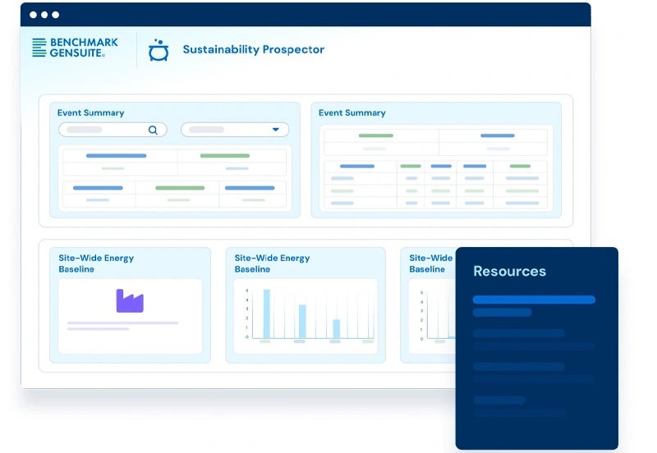Click the Sustainability Prospector pot icon
Image resolution: width=657 pixels, height=453 pixels.
click(x=159, y=50)
